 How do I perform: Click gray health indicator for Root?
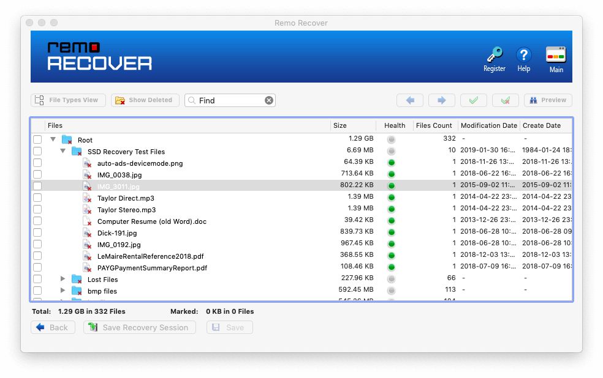point(392,139)
